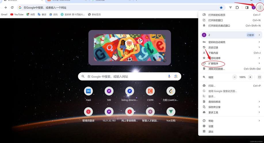Open Gmail bookmark
The height and width of the screenshot is (143, 264).
point(4,14)
